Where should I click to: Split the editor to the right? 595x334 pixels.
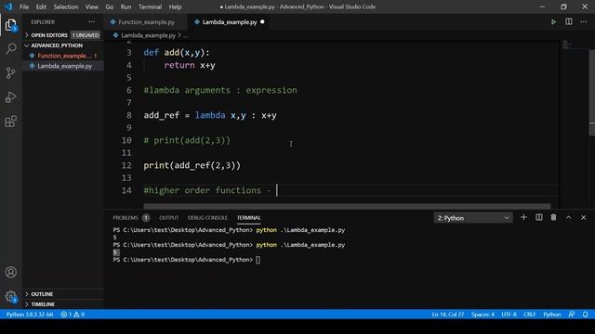[x=568, y=22]
